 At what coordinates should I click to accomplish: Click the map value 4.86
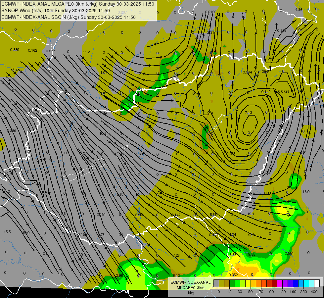299,10
